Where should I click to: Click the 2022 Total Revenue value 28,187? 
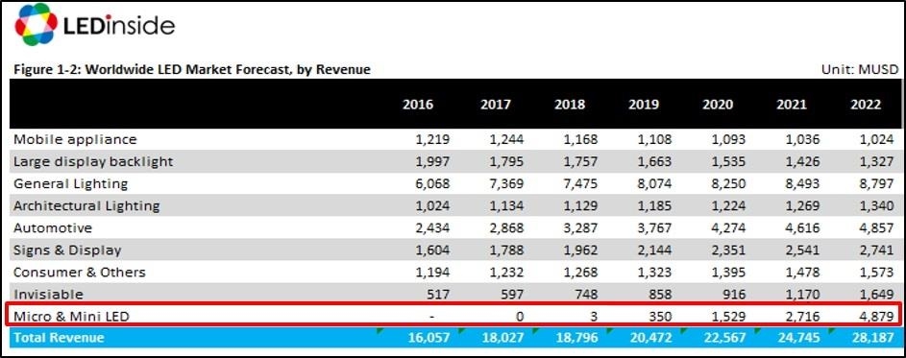click(872, 338)
